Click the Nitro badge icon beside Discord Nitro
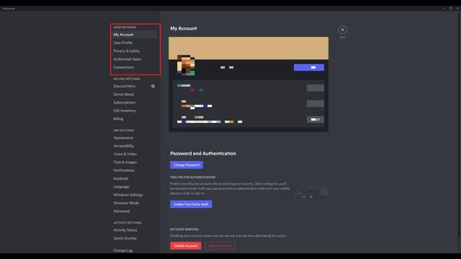The image size is (461, 259). [x=153, y=86]
